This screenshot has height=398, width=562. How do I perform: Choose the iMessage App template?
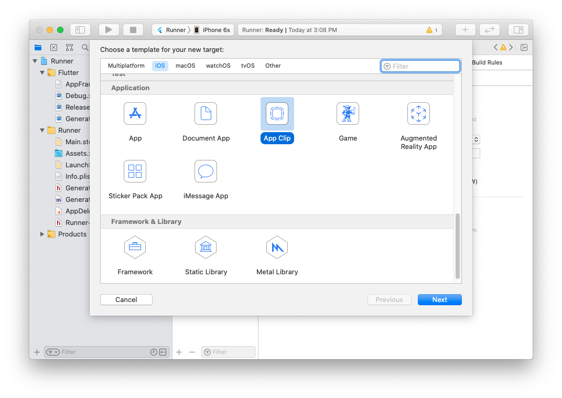(206, 171)
